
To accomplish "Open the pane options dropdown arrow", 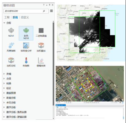I will click(47, 5).
